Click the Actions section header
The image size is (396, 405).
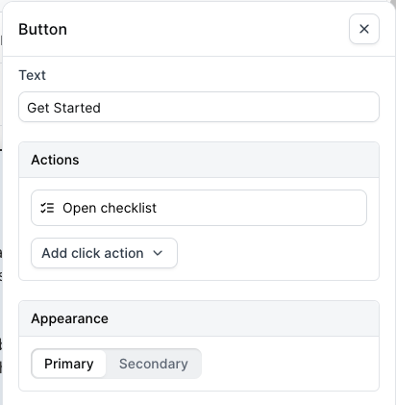pos(199,160)
